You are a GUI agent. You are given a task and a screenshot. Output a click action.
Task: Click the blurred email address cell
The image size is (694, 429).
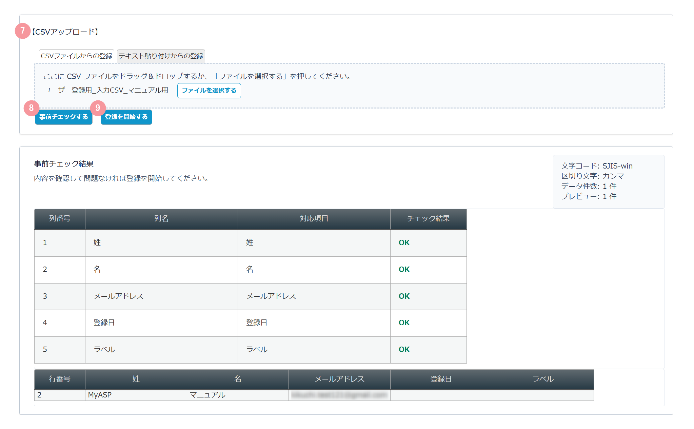pyautogui.click(x=339, y=395)
